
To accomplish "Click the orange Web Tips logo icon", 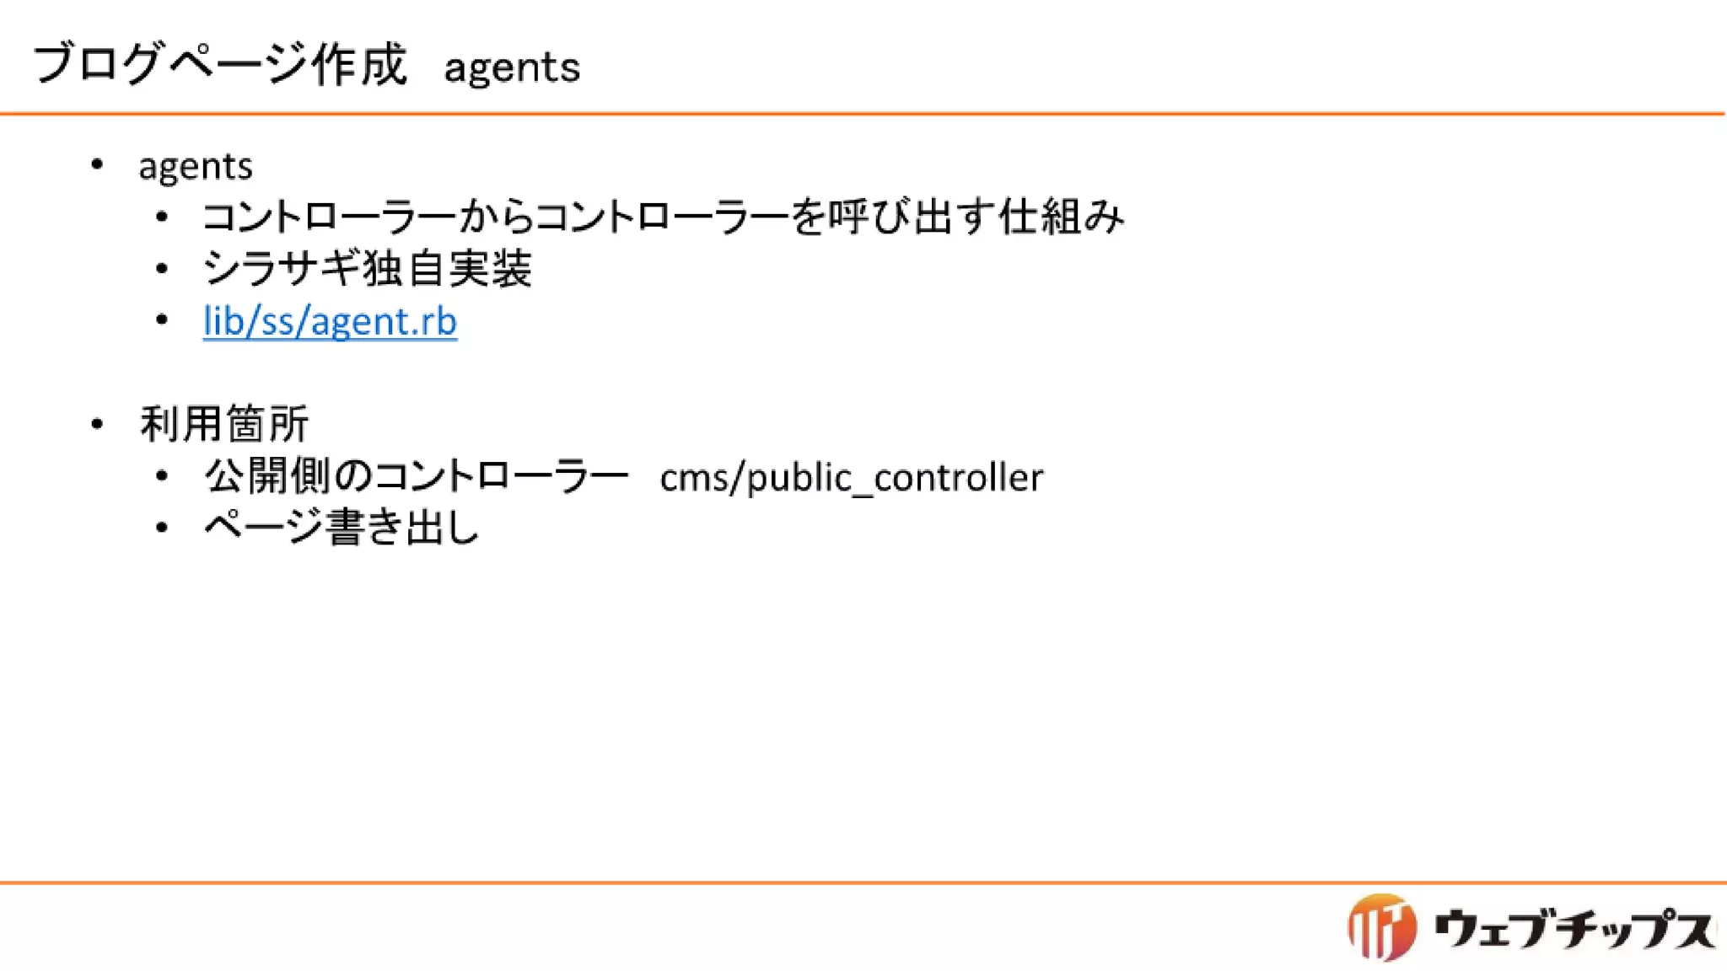I will tap(1381, 927).
